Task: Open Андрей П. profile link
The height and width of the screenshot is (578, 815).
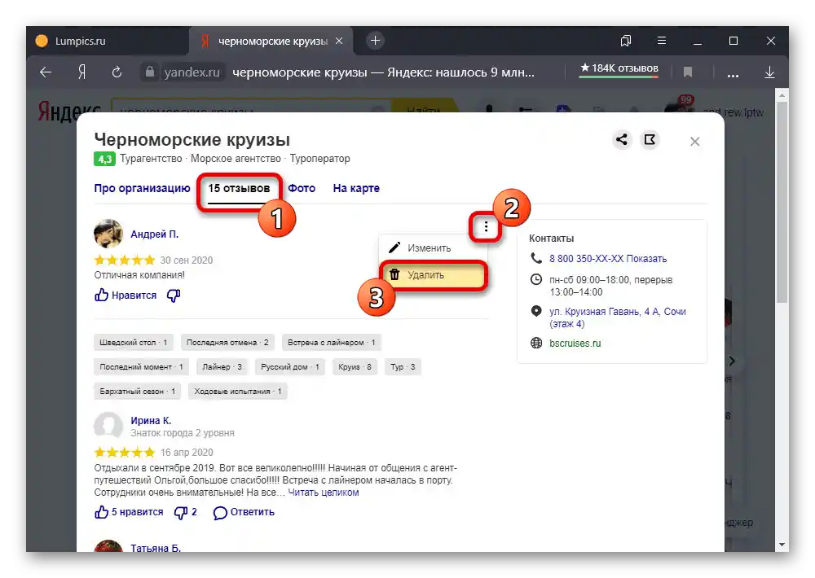Action: (x=154, y=234)
